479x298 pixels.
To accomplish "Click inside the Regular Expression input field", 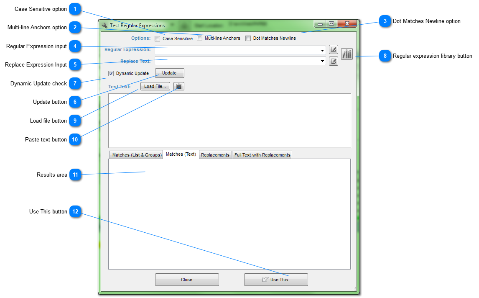I will coord(238,49).
